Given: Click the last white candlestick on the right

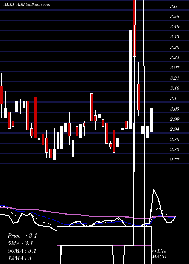Looking at the screenshot, I should coord(151,120).
